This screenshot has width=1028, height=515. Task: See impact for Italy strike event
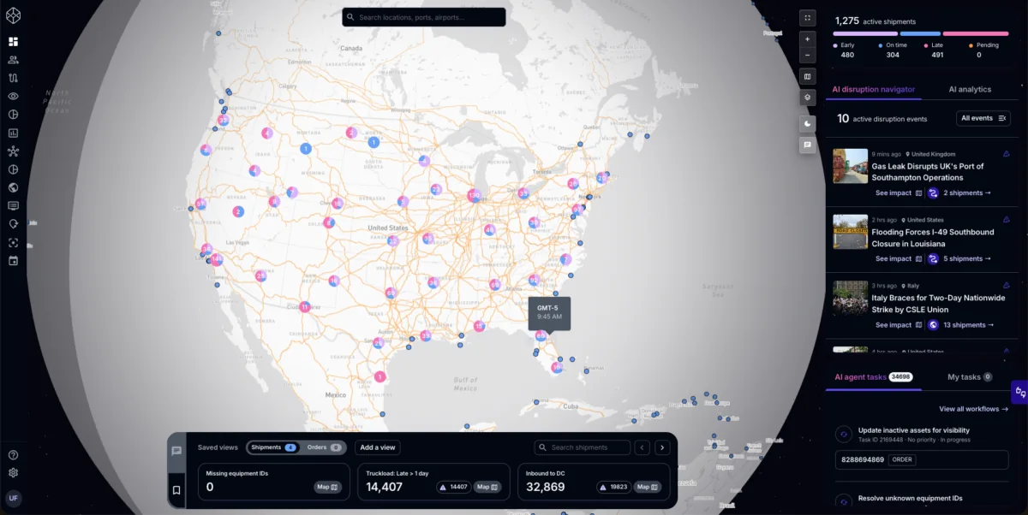[899, 325]
